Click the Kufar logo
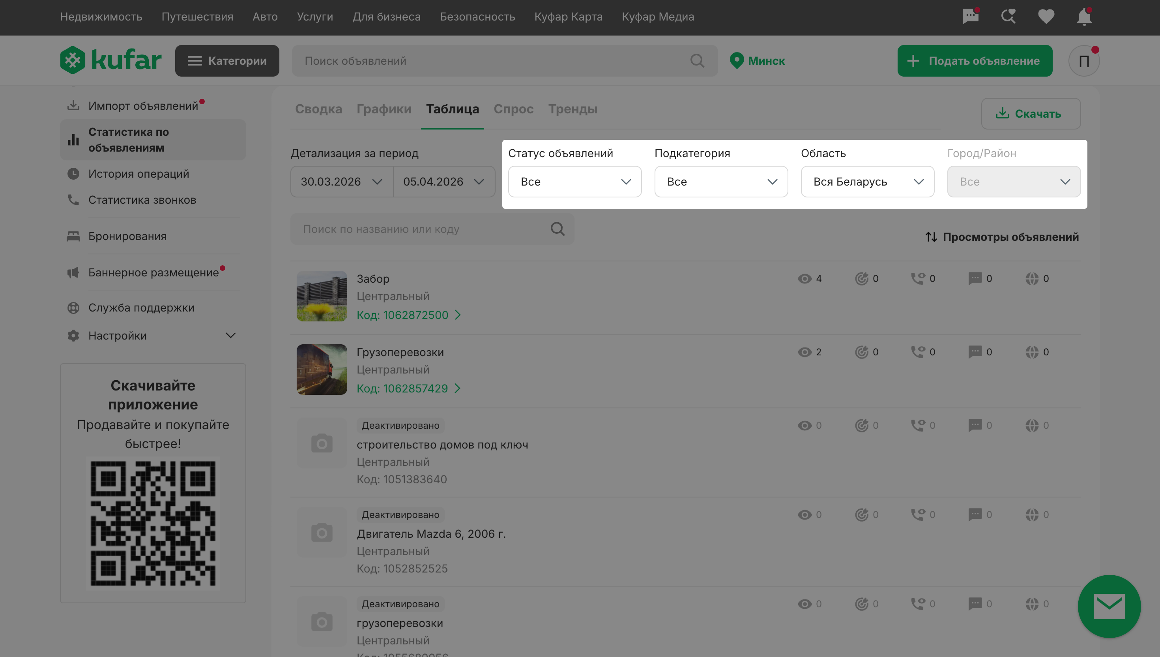The width and height of the screenshot is (1160, 657). point(110,60)
